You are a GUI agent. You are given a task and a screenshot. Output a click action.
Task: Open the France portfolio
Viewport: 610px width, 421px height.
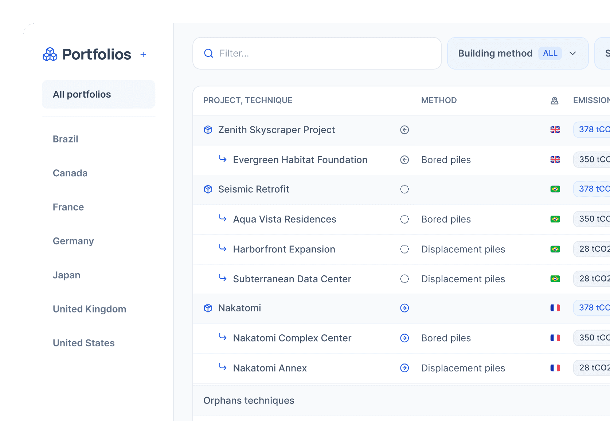[x=68, y=207]
